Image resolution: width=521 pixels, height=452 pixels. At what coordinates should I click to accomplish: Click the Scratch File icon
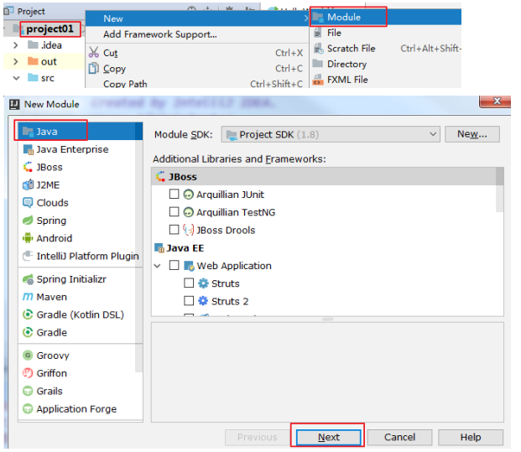tap(319, 49)
